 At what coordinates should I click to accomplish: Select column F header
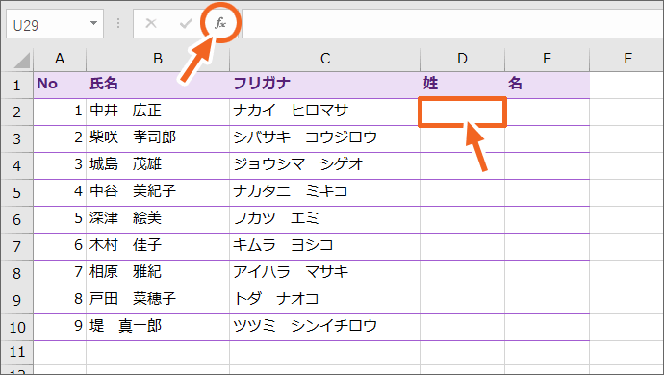pyautogui.click(x=627, y=59)
